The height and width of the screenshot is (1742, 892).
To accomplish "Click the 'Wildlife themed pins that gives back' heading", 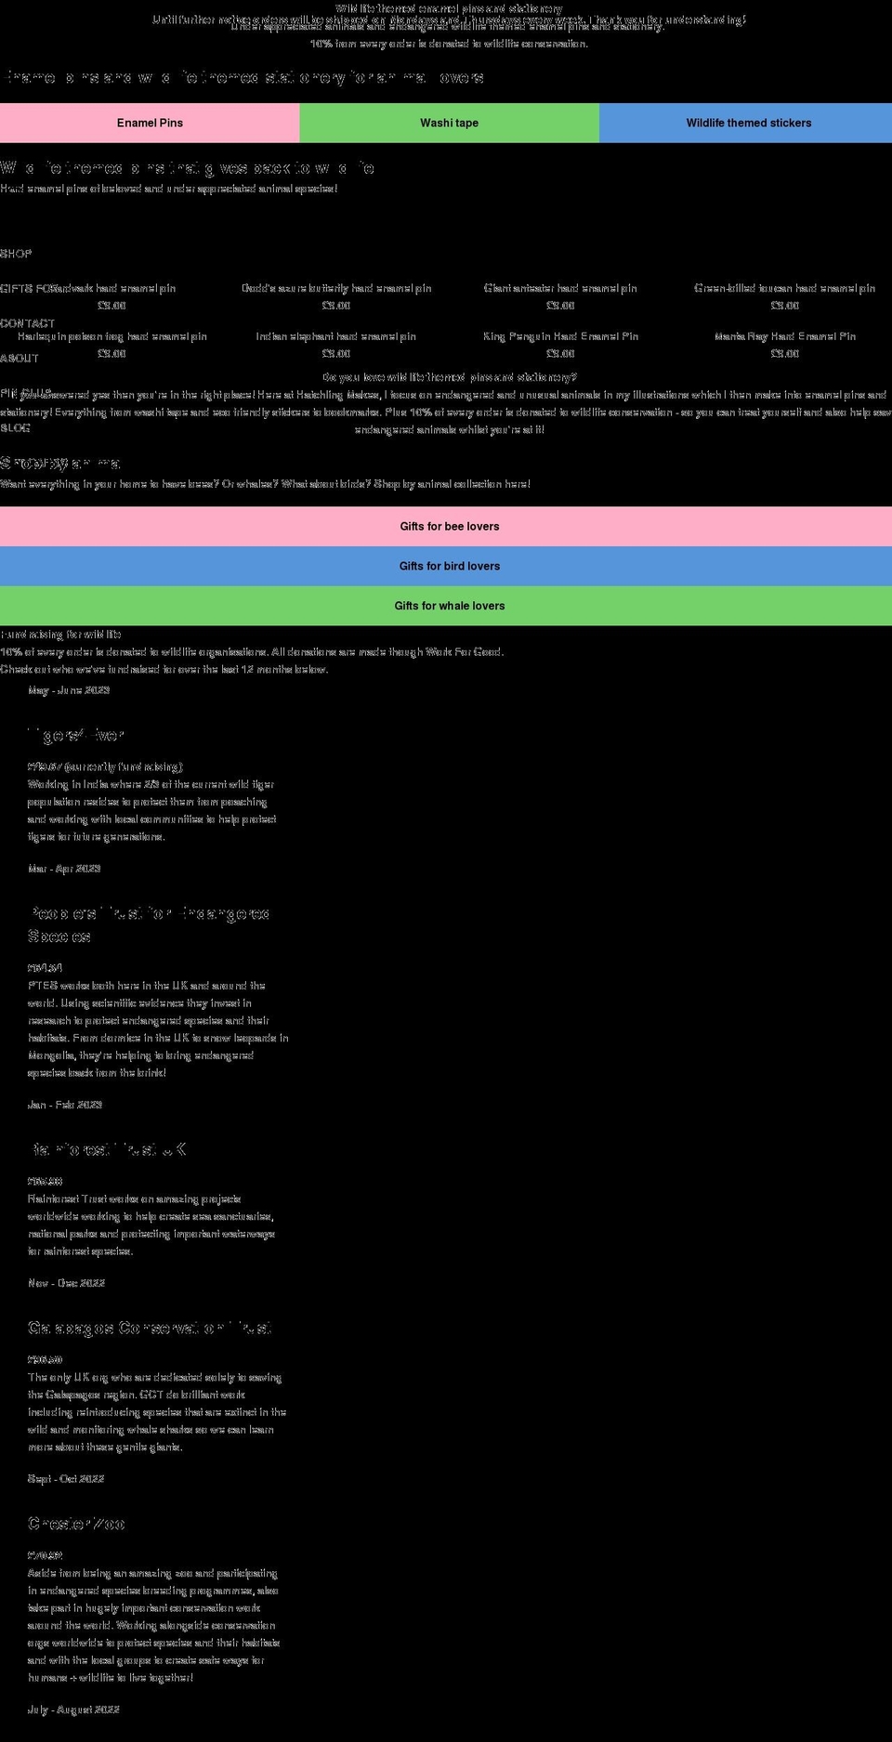I will coord(187,168).
